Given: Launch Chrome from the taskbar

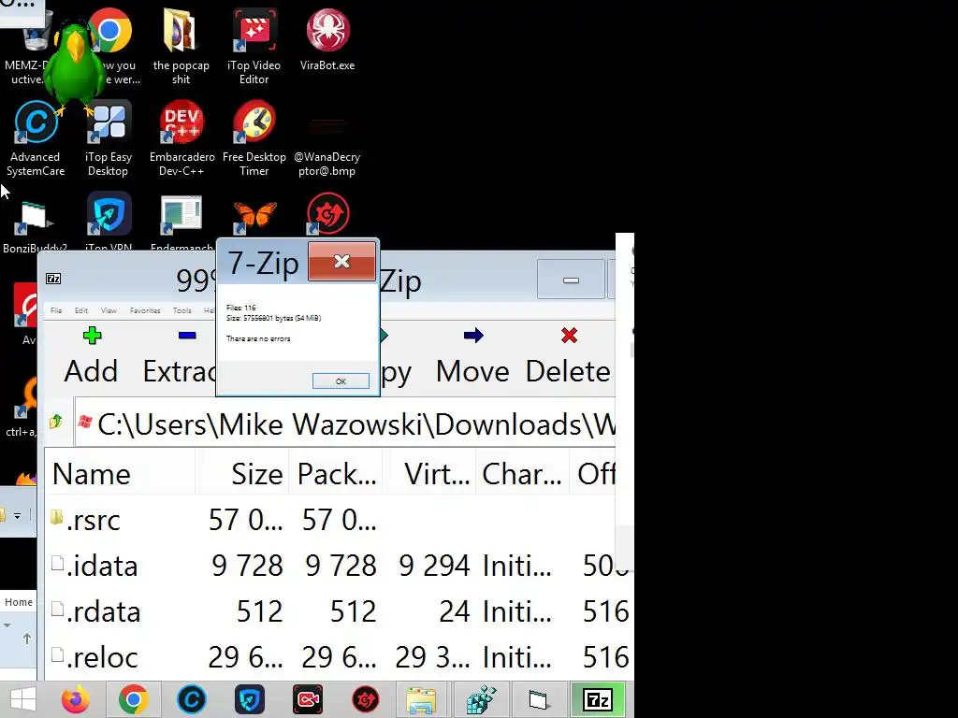Looking at the screenshot, I should click(x=133, y=699).
